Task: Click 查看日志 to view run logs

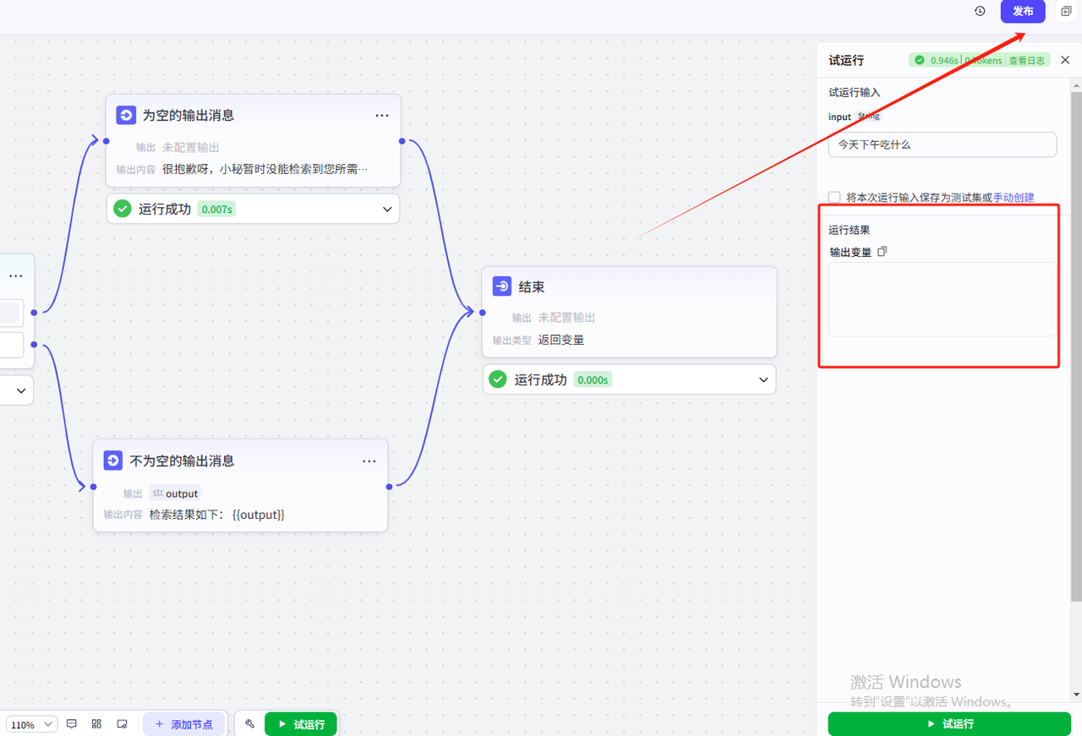Action: click(1028, 60)
